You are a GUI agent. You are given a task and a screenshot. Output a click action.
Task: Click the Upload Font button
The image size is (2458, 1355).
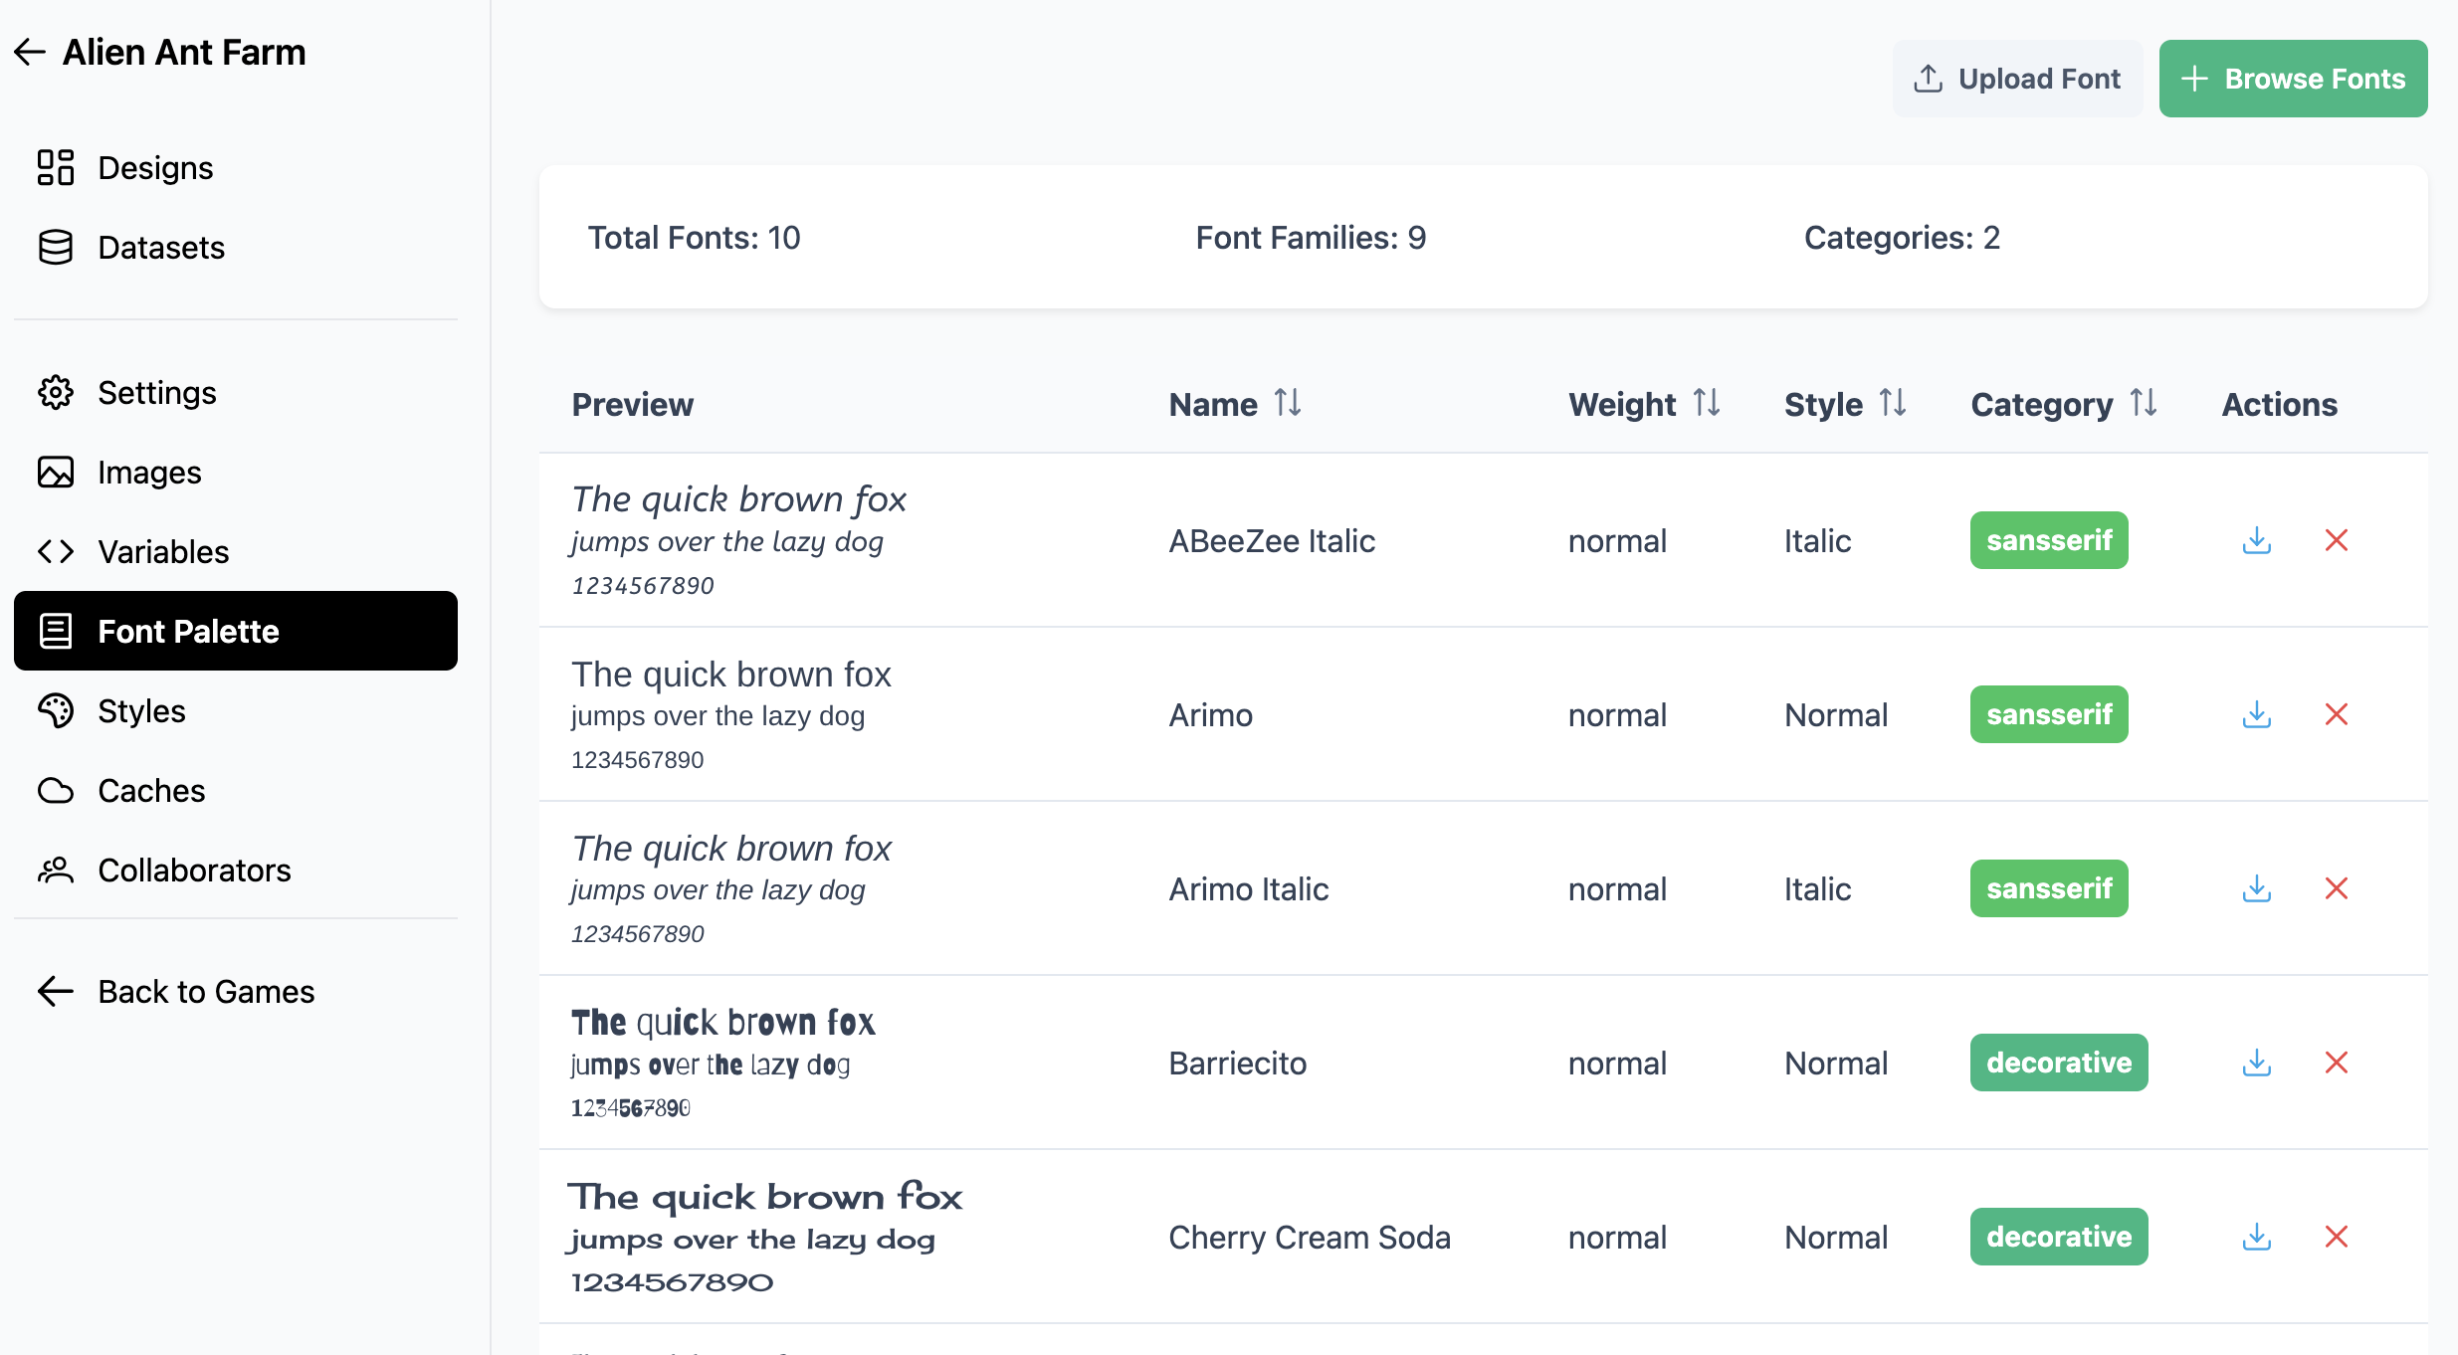pos(2017,79)
